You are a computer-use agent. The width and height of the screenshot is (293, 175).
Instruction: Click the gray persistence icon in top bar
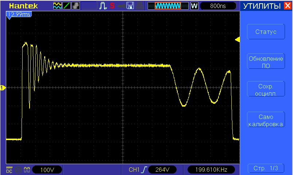click(76, 6)
